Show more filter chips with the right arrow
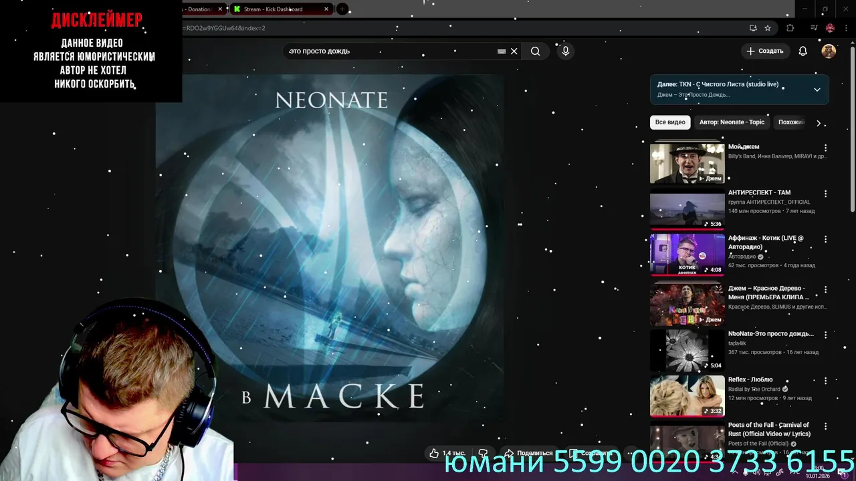Viewport: 856px width, 481px height. (x=819, y=123)
